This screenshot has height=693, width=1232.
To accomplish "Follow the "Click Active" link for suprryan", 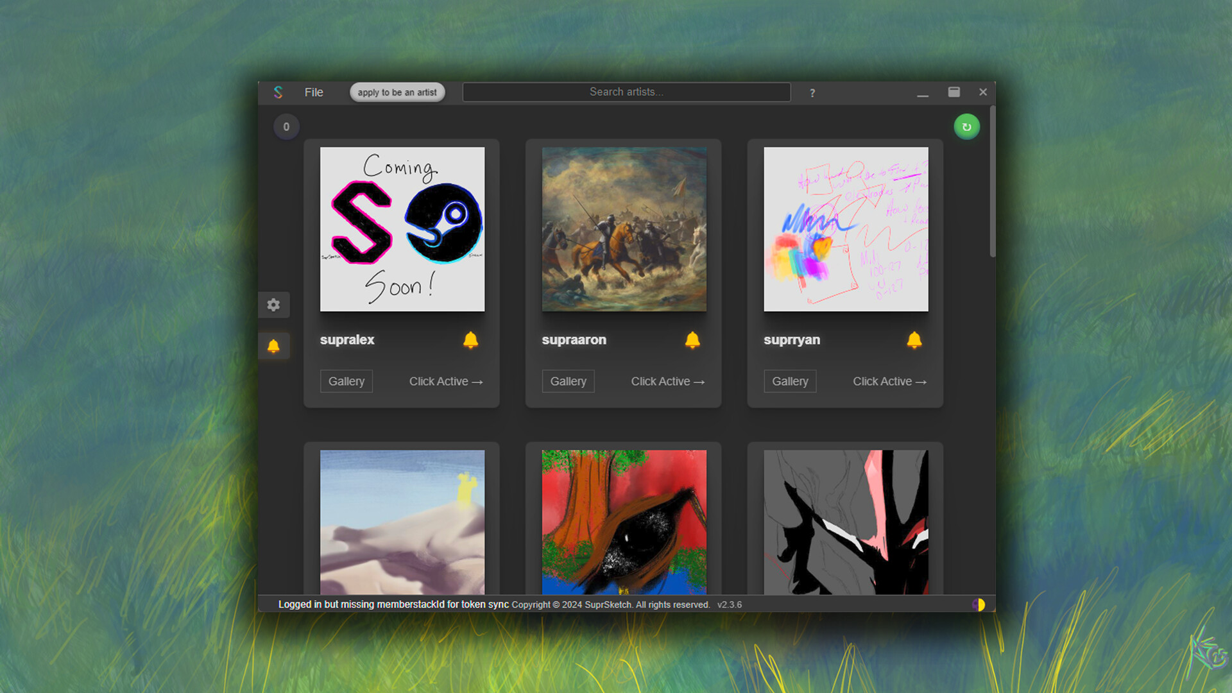I will (889, 381).
